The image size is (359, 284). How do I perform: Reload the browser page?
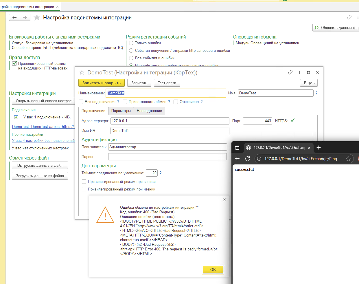click(248, 159)
